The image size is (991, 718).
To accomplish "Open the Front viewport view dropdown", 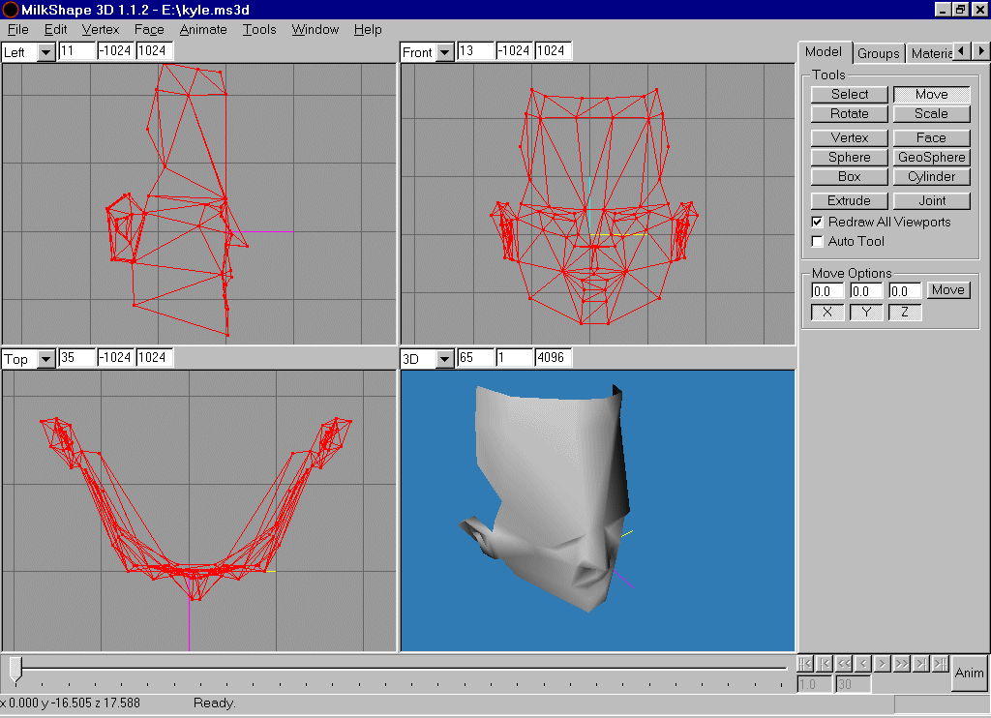I will [444, 52].
